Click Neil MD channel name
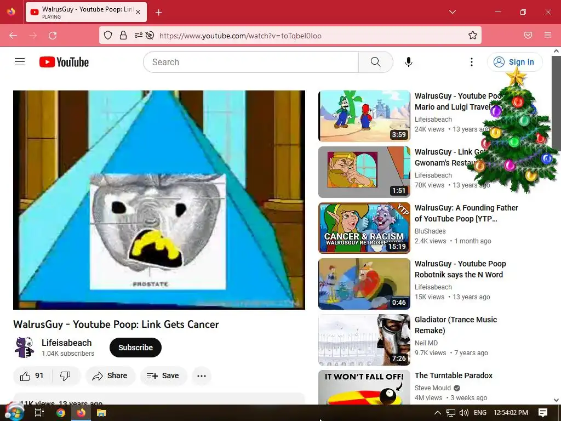This screenshot has width=561, height=421. pyautogui.click(x=426, y=343)
